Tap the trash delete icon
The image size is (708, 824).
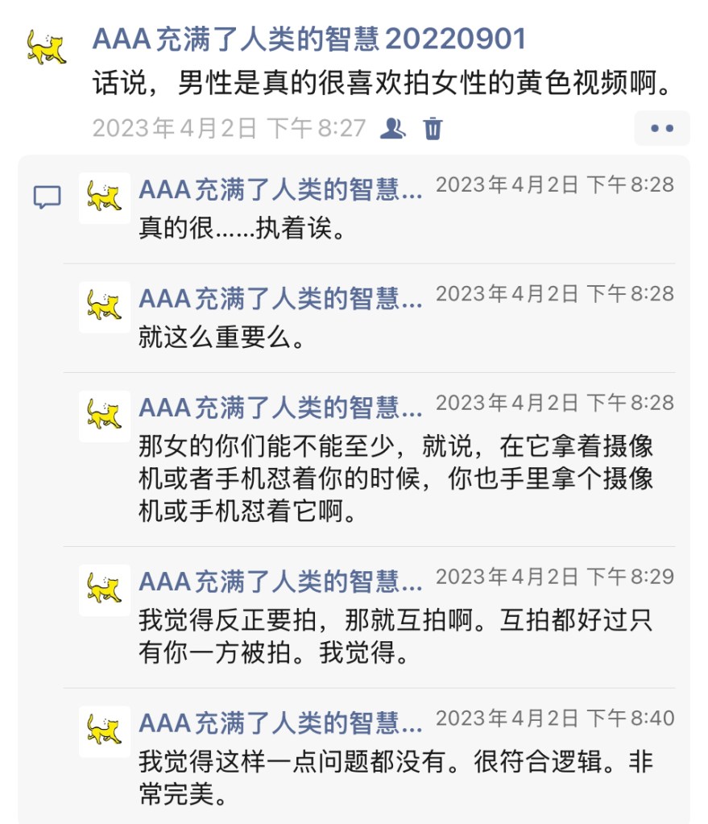pos(433,128)
